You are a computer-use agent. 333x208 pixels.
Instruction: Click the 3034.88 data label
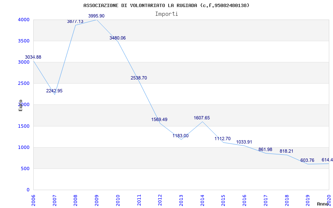(x=33, y=57)
